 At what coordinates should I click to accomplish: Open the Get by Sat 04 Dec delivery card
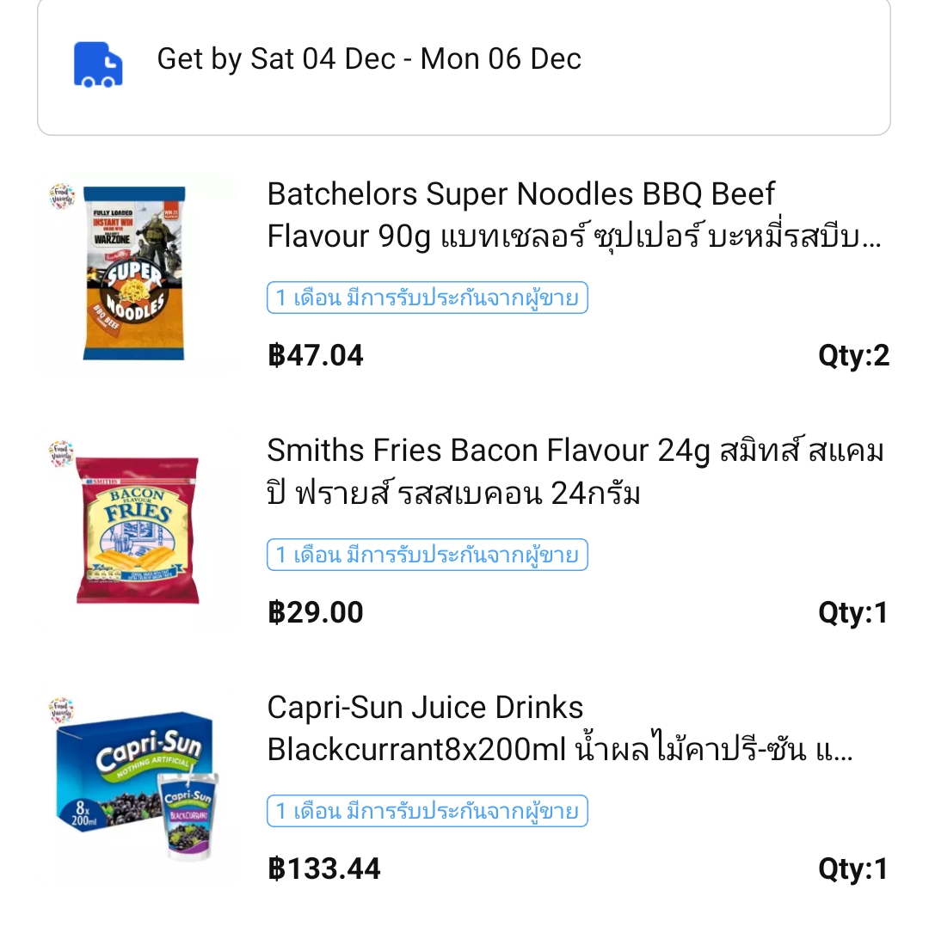(x=464, y=67)
